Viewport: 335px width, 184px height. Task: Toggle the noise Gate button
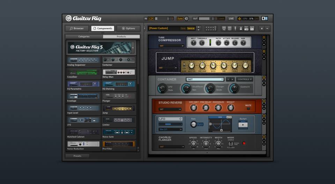(x=180, y=19)
